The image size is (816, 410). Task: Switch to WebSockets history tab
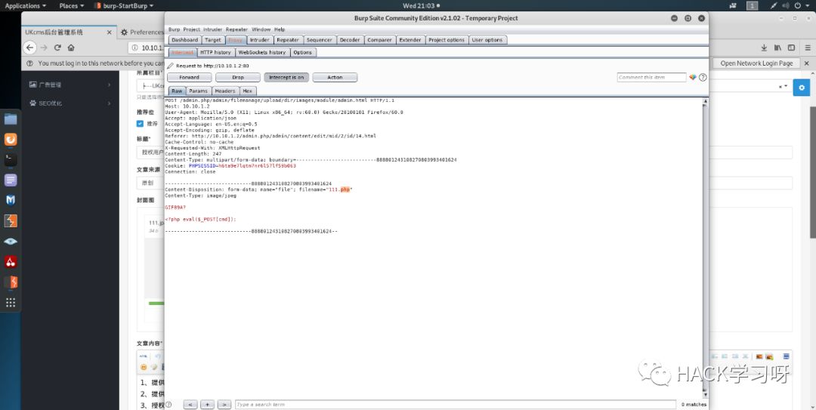(262, 53)
